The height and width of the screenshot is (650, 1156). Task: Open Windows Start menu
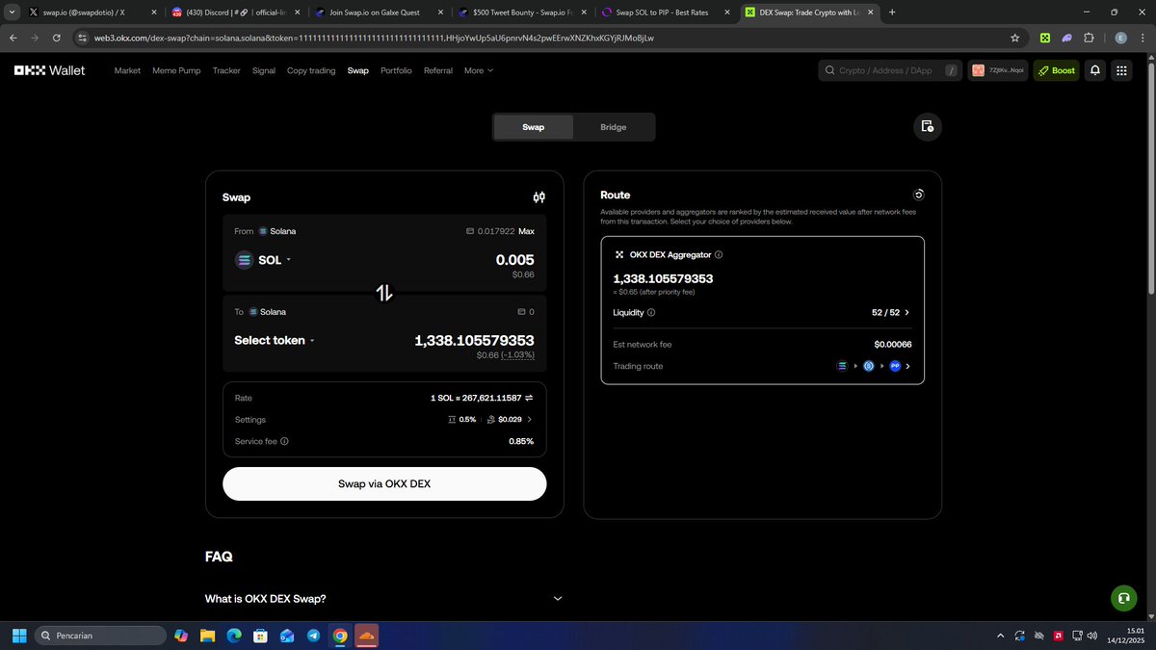click(x=18, y=636)
